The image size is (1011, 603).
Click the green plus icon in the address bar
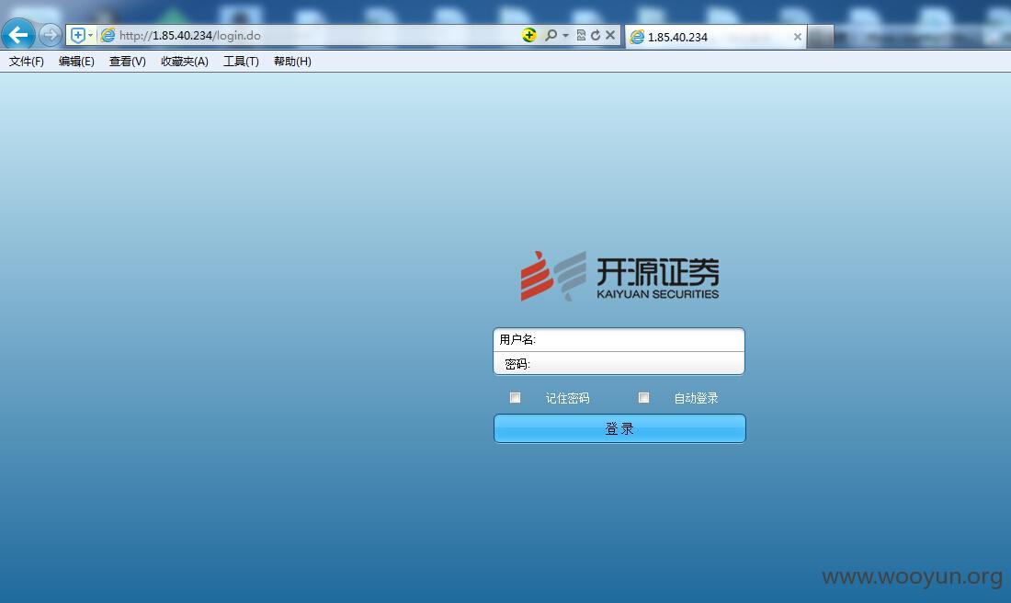click(x=529, y=35)
